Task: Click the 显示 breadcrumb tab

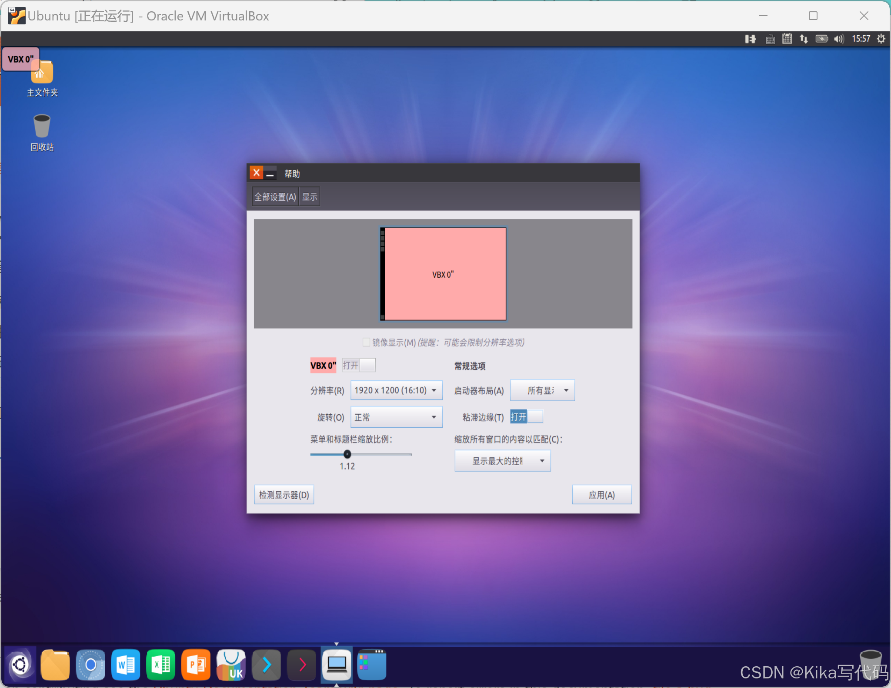Action: point(310,197)
